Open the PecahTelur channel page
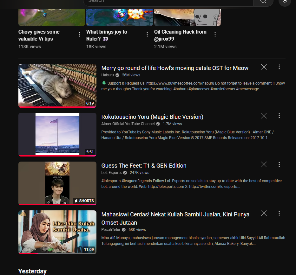Viewport: 296px width, 275px height. pos(111,230)
